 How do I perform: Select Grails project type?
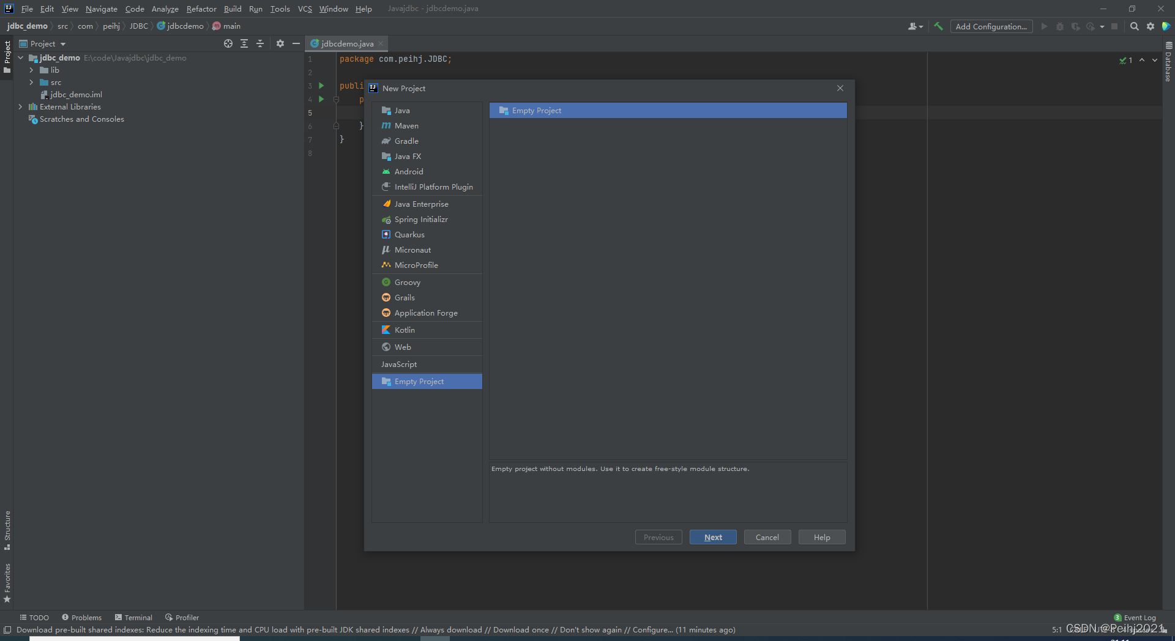point(427,297)
